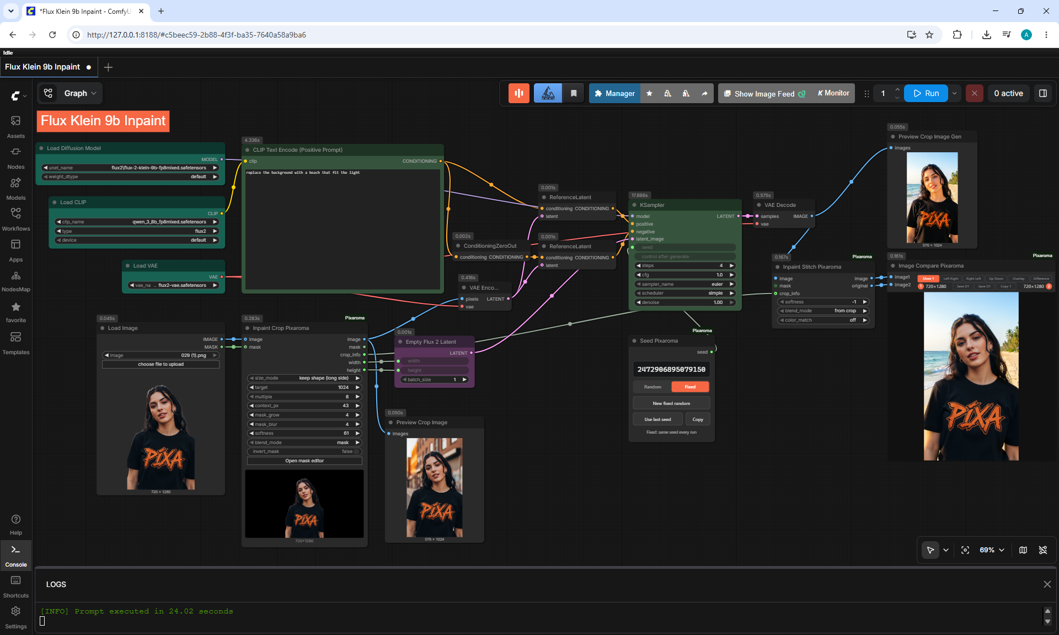This screenshot has height=635, width=1059.
Task: Open the Apps sidebar panel
Action: click(16, 250)
